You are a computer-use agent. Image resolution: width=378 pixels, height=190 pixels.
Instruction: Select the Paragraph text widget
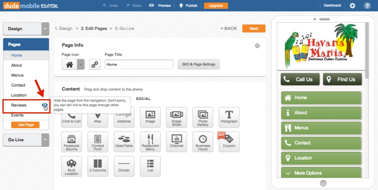(229, 117)
